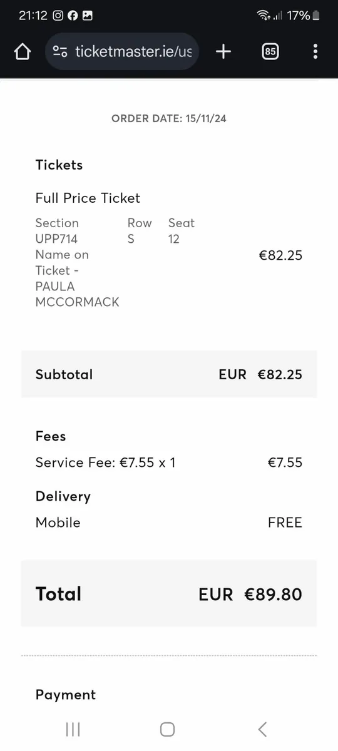
Task: Tap the Instagram notification icon in status bar
Action: [x=58, y=16]
